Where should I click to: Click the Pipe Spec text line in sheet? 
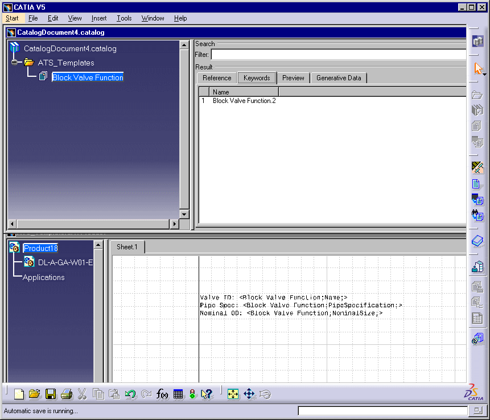(x=301, y=305)
